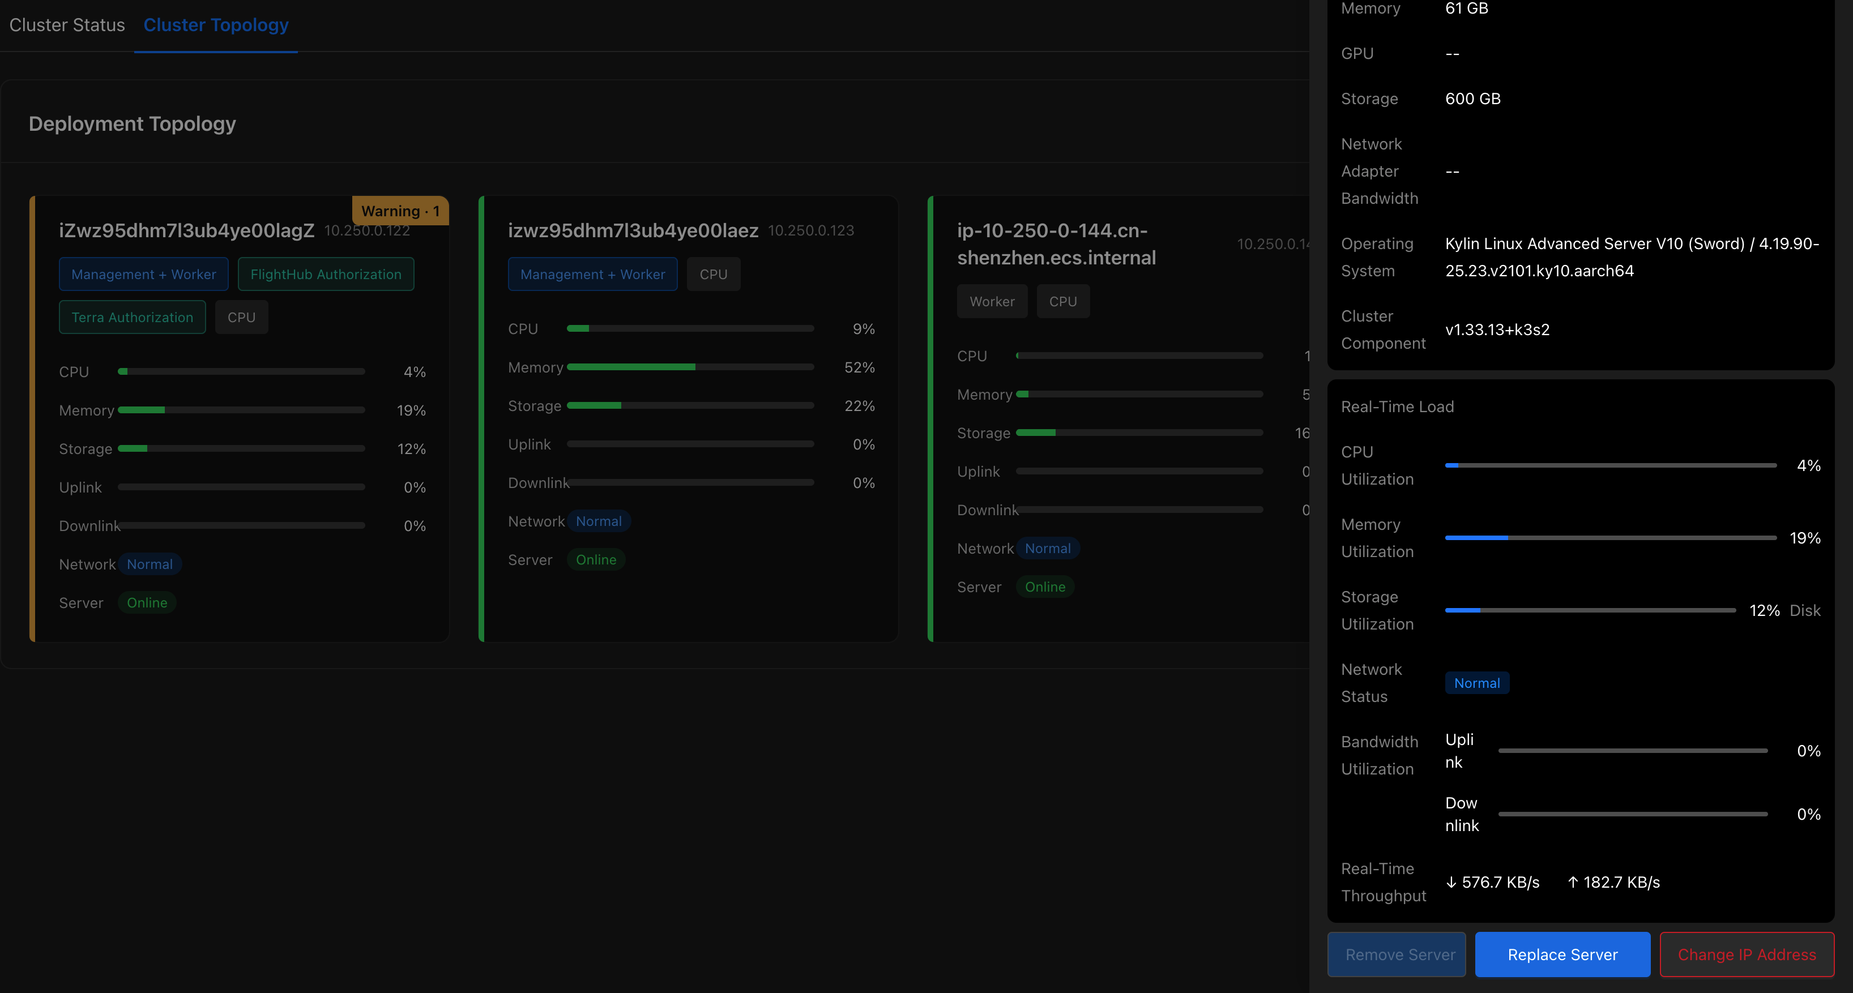This screenshot has width=1853, height=993.
Task: Click the Online badge on iZwz95dhm7l3ub4ye00lagZ card
Action: (147, 602)
